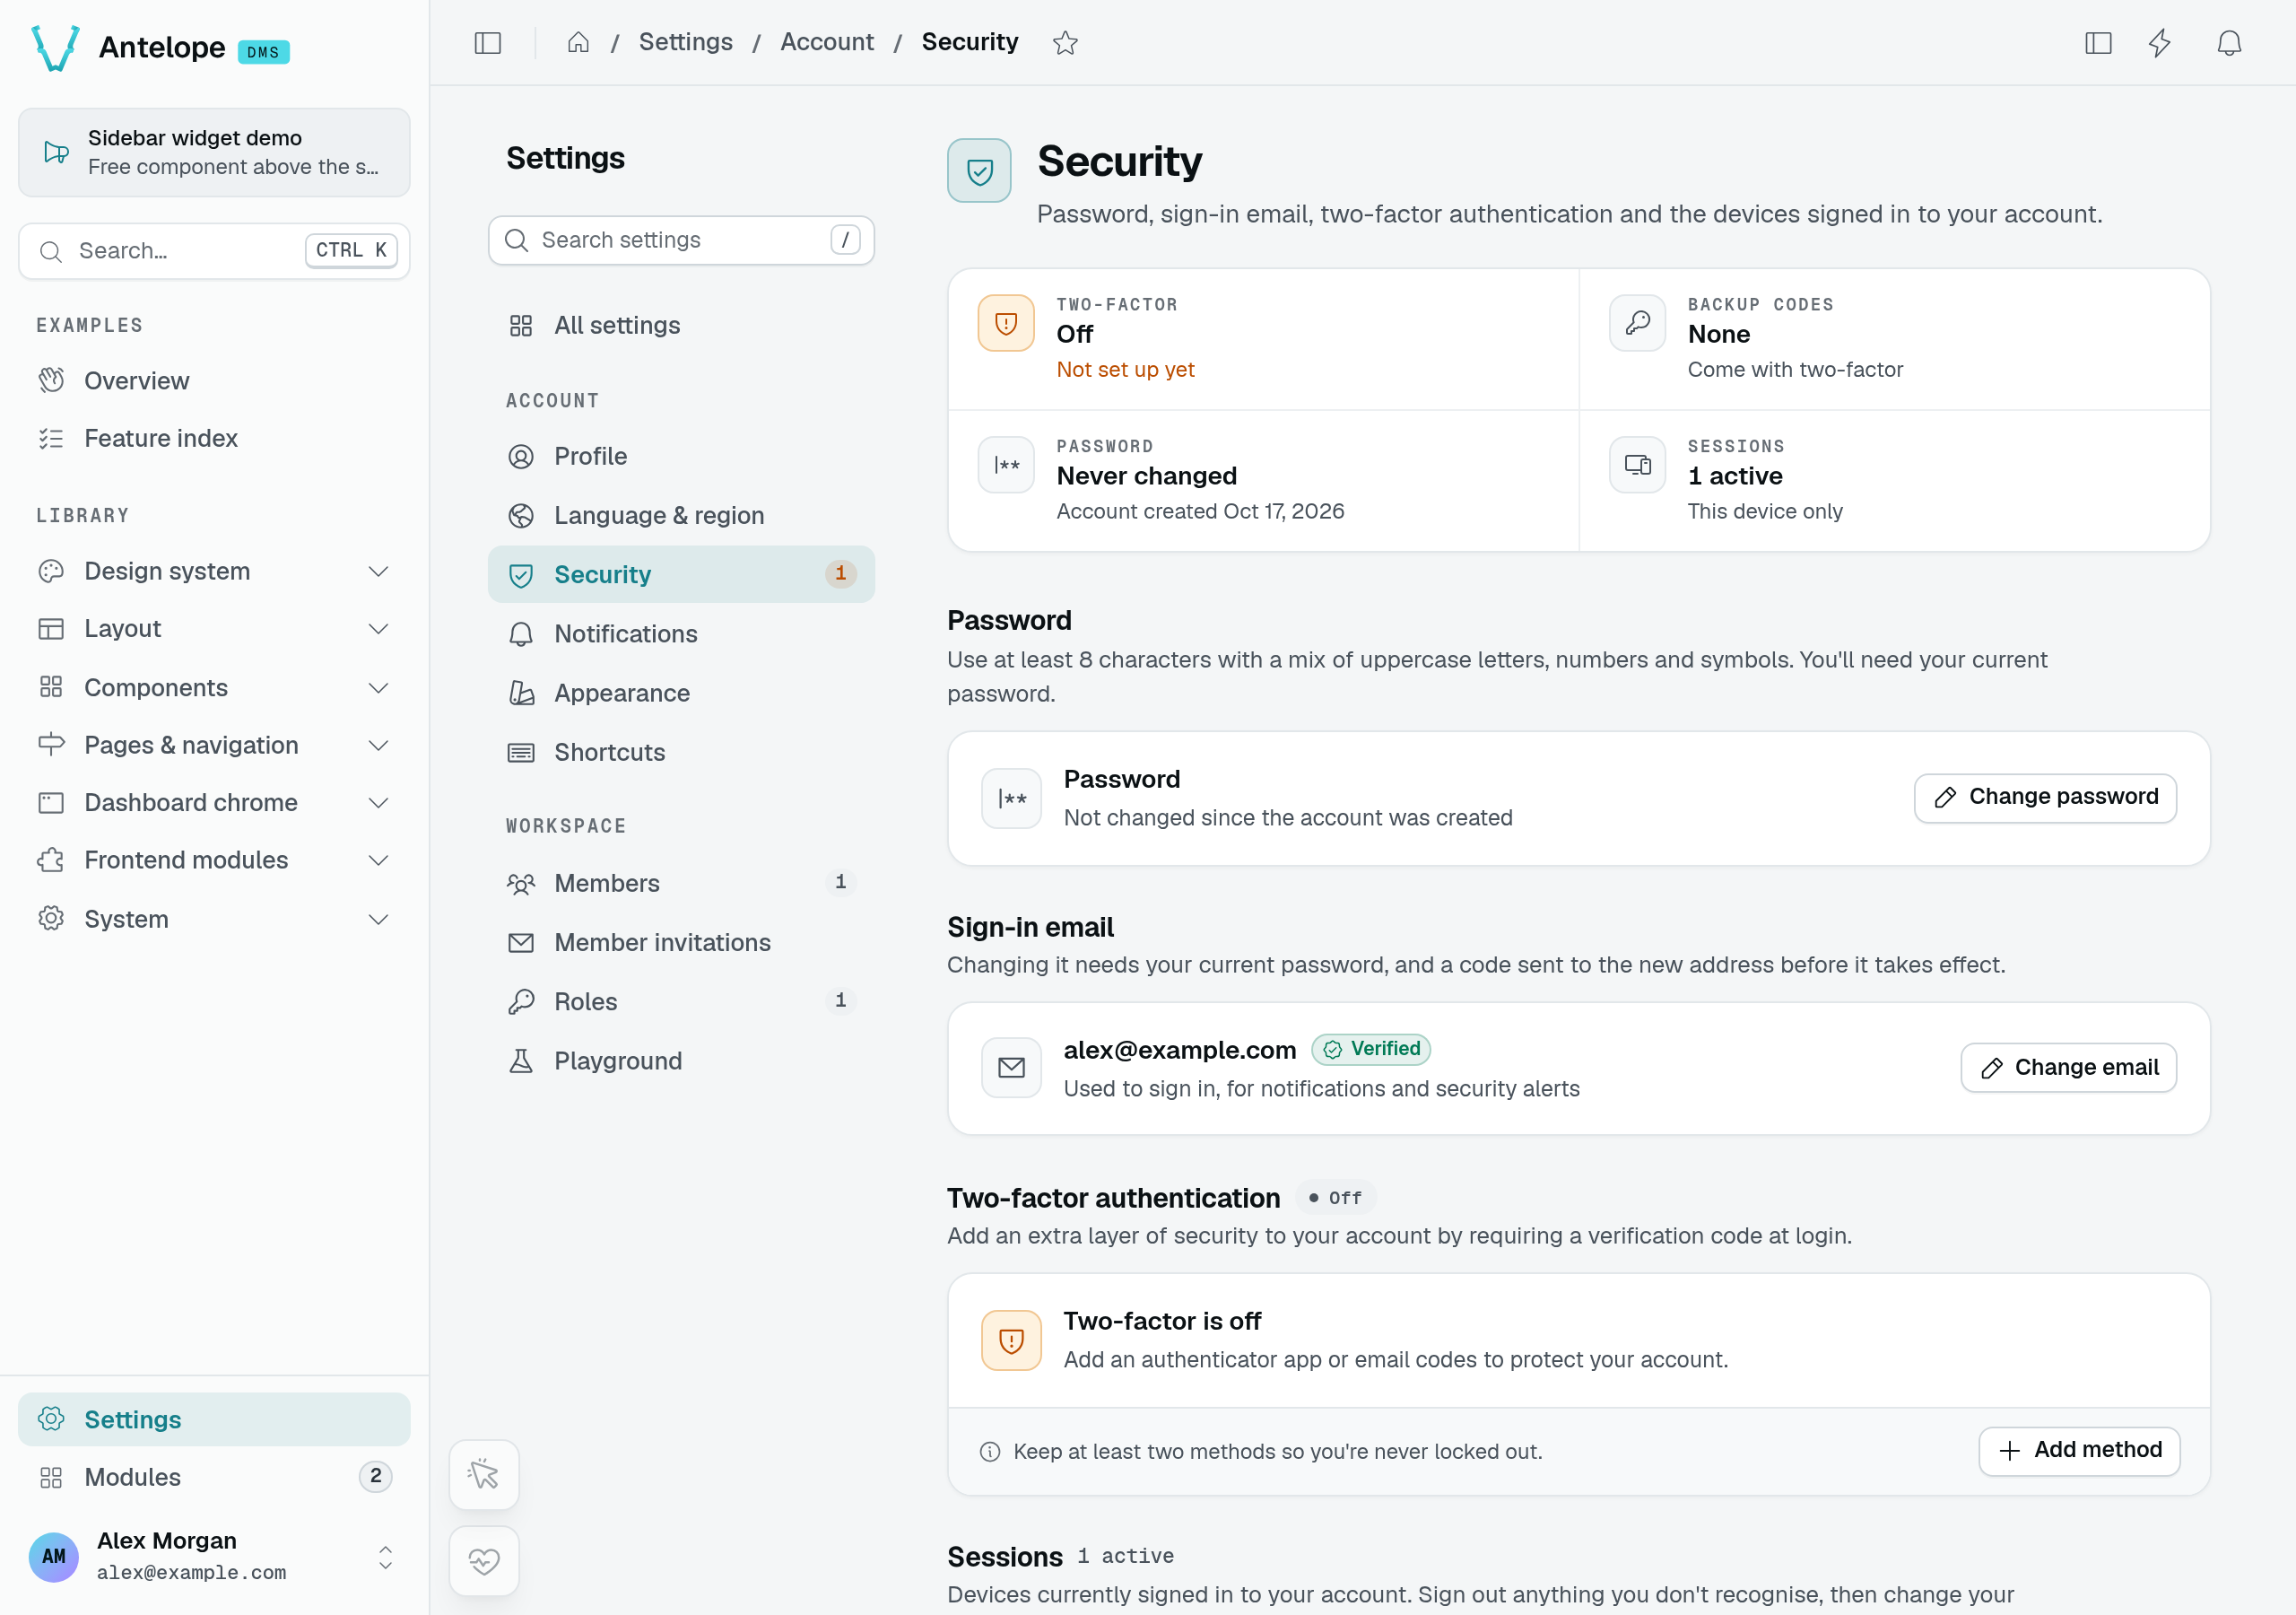Click the Change email button
Image resolution: width=2296 pixels, height=1615 pixels.
coord(2068,1068)
